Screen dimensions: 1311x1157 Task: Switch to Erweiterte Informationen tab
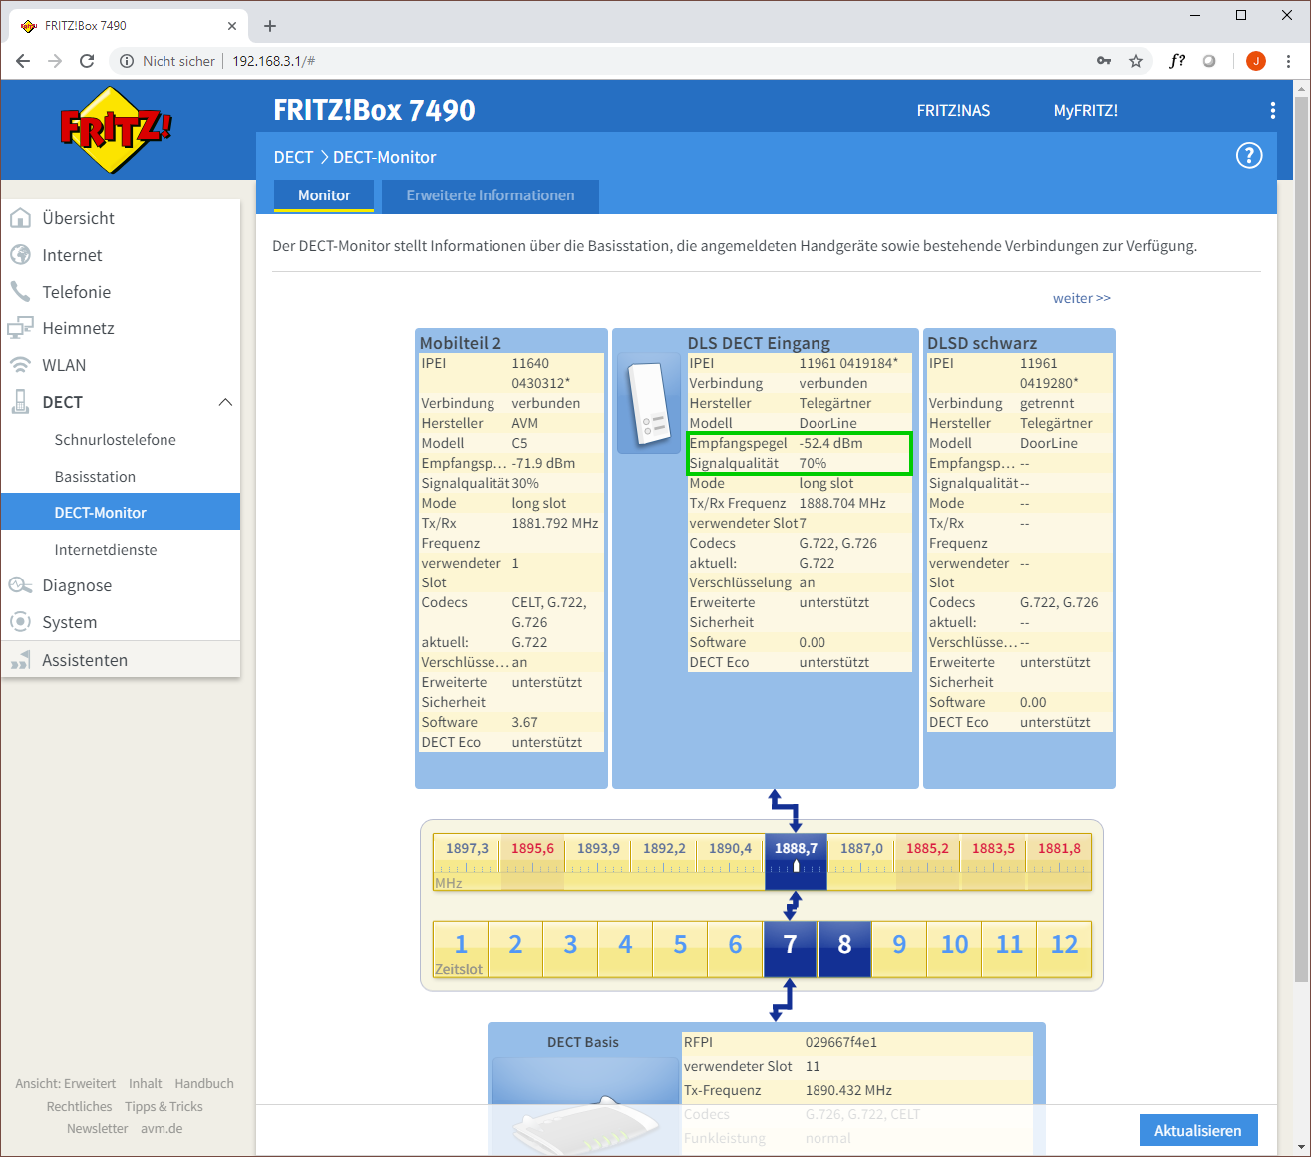click(490, 195)
